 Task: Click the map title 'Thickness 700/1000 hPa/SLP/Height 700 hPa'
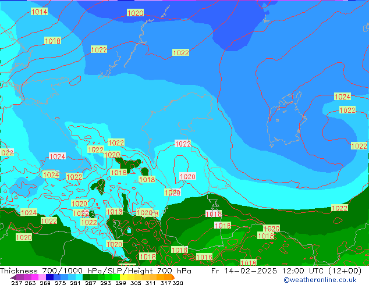coord(95,270)
